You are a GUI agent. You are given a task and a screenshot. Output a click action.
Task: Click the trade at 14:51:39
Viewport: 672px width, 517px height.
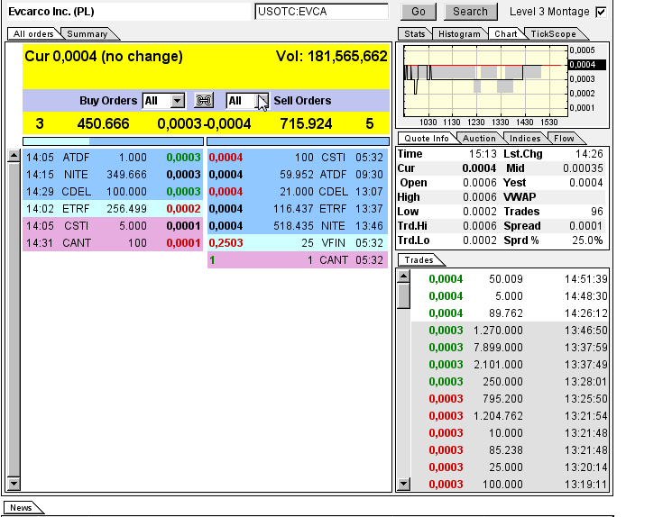pyautogui.click(x=510, y=279)
